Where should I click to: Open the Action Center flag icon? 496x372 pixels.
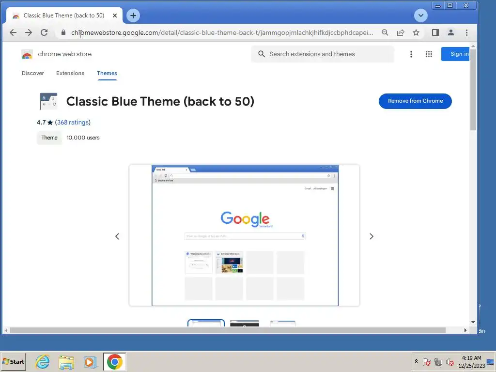click(x=426, y=361)
